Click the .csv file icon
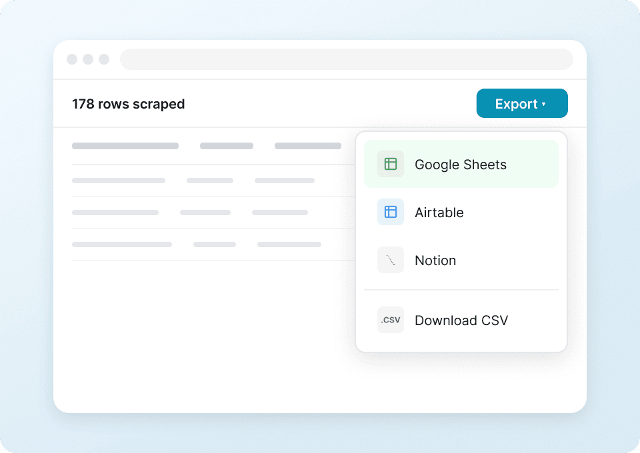 coord(390,320)
